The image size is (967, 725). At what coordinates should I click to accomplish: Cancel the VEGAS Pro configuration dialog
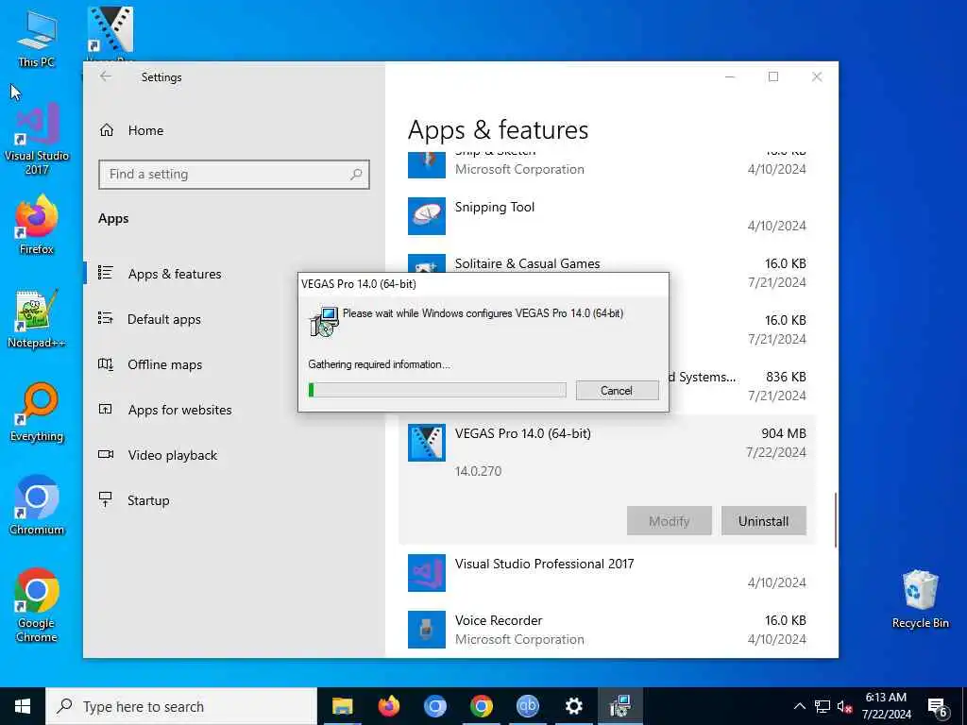(617, 390)
